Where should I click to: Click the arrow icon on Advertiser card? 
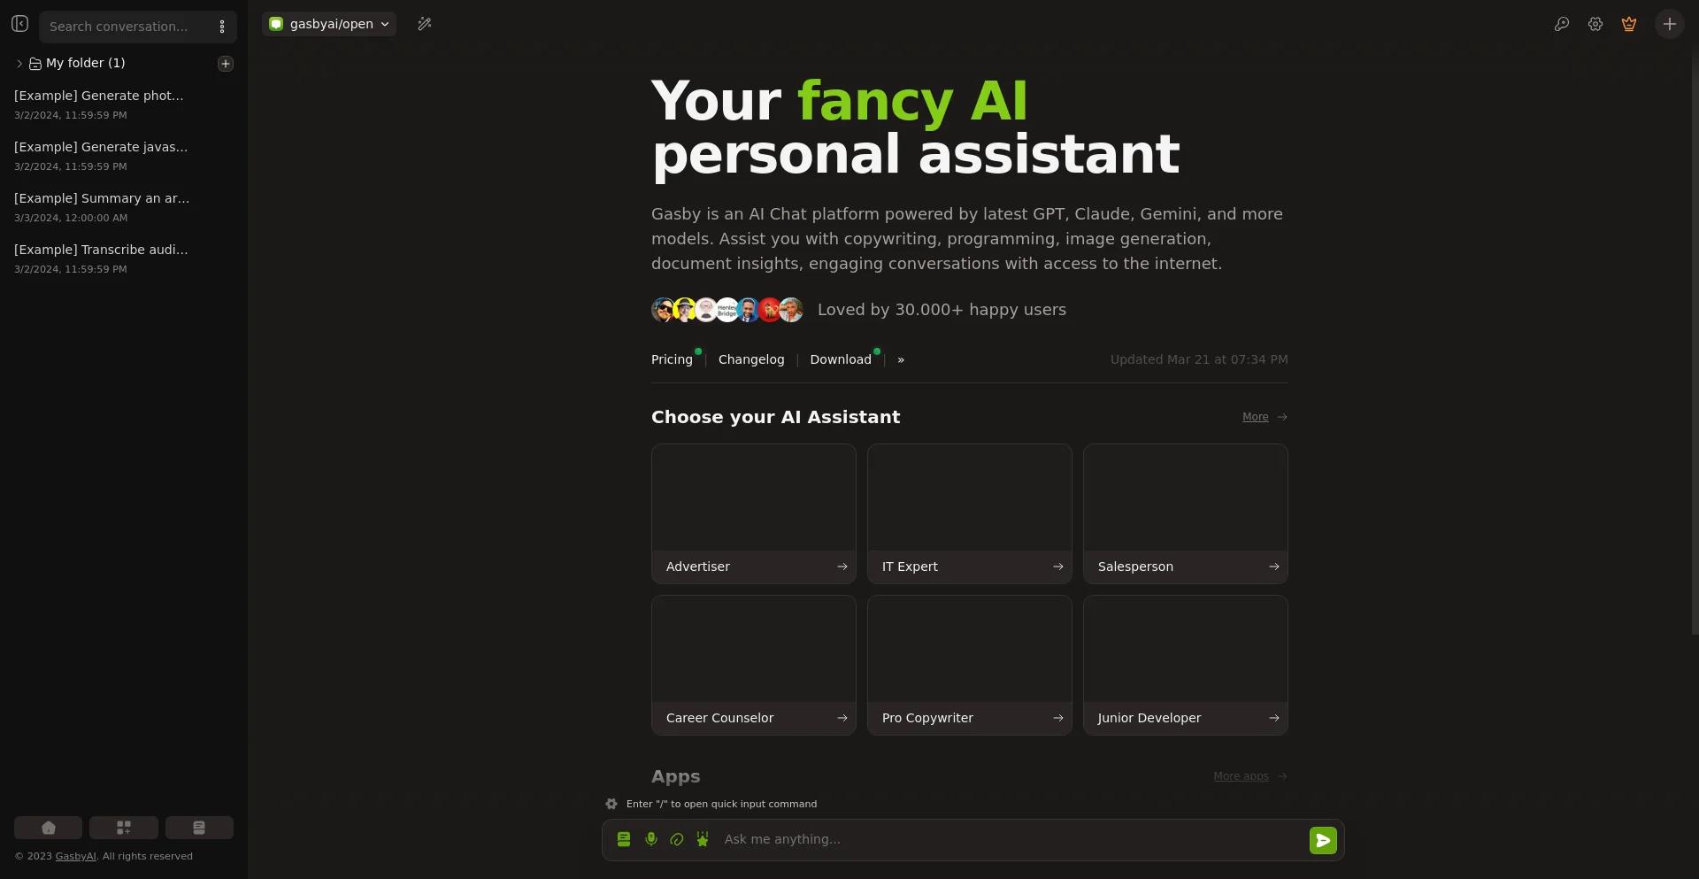842,567
